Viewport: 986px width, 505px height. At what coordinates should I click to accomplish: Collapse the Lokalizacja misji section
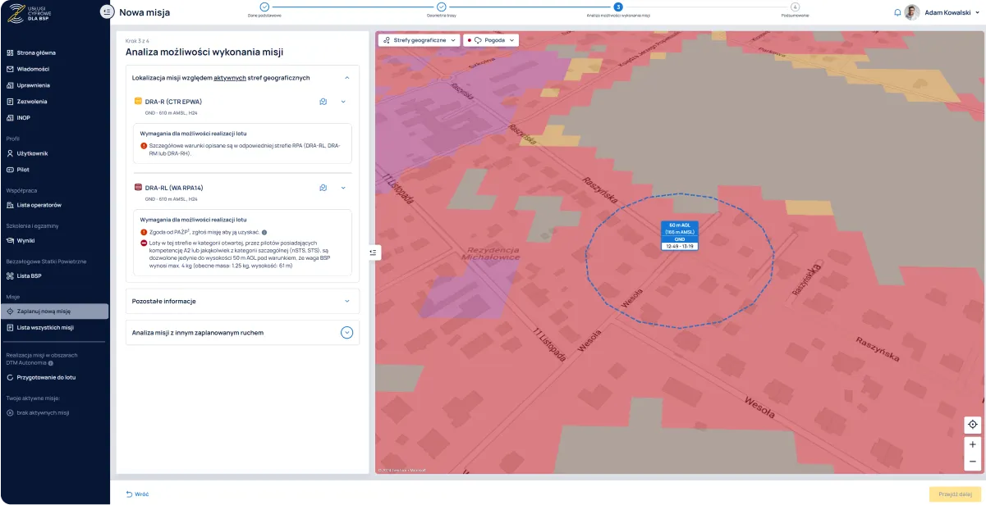(x=346, y=78)
